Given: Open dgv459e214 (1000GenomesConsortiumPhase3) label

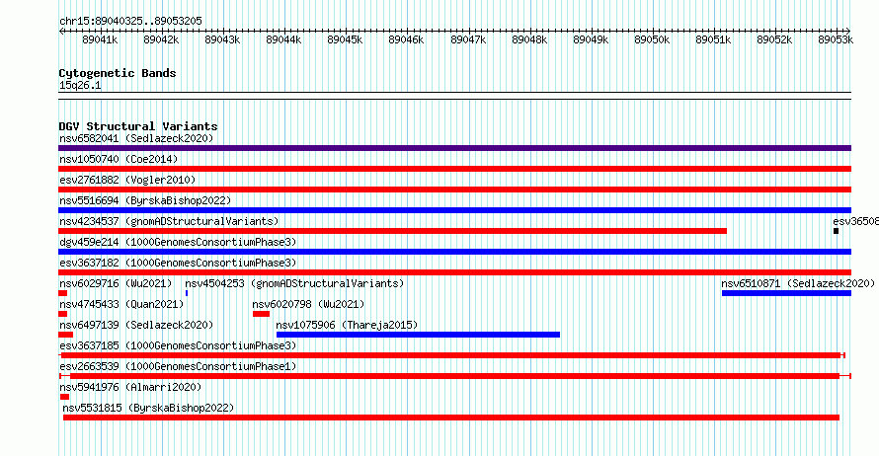Looking at the screenshot, I should click(x=178, y=242).
